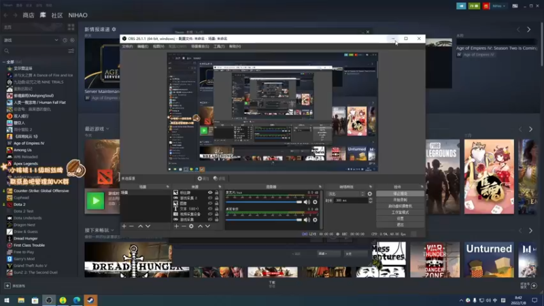Open source properties gear below the sources list
The width and height of the screenshot is (544, 306).
[192, 226]
